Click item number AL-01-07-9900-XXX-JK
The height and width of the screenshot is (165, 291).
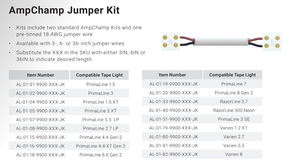tap(40, 120)
